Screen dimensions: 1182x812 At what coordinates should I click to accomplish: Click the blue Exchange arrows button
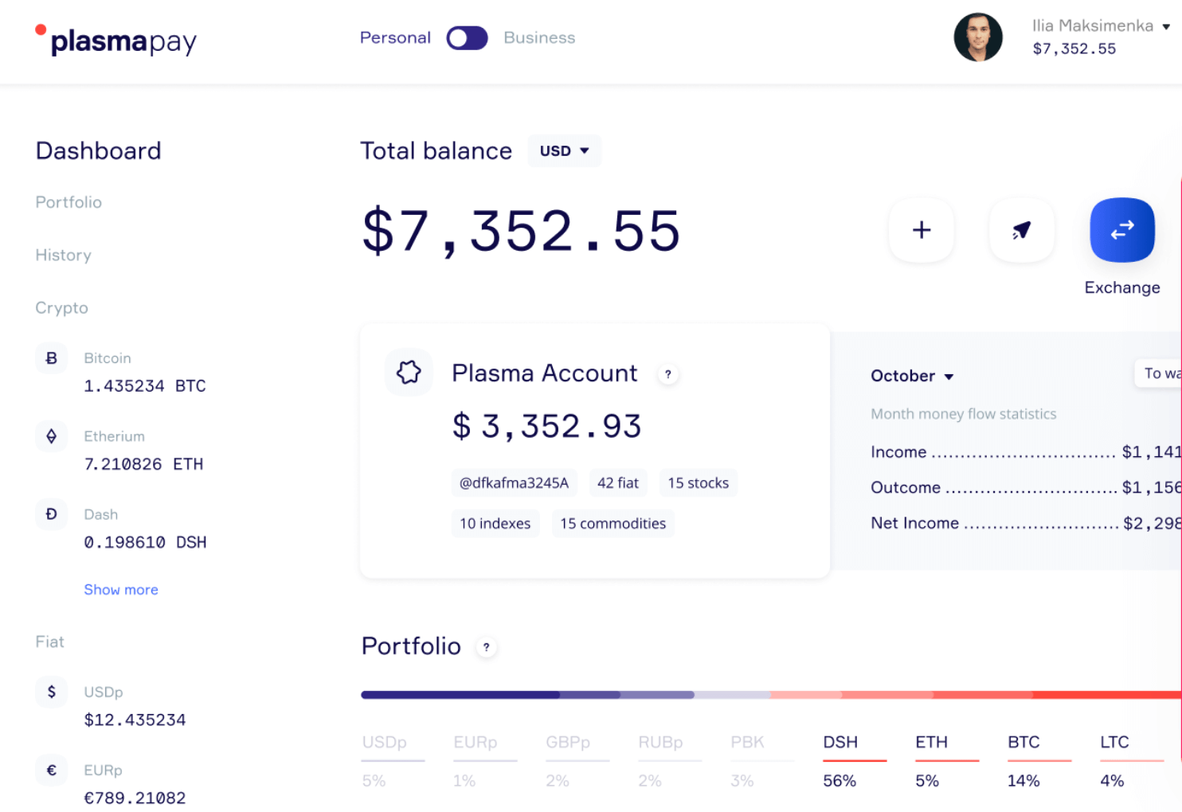coord(1122,230)
